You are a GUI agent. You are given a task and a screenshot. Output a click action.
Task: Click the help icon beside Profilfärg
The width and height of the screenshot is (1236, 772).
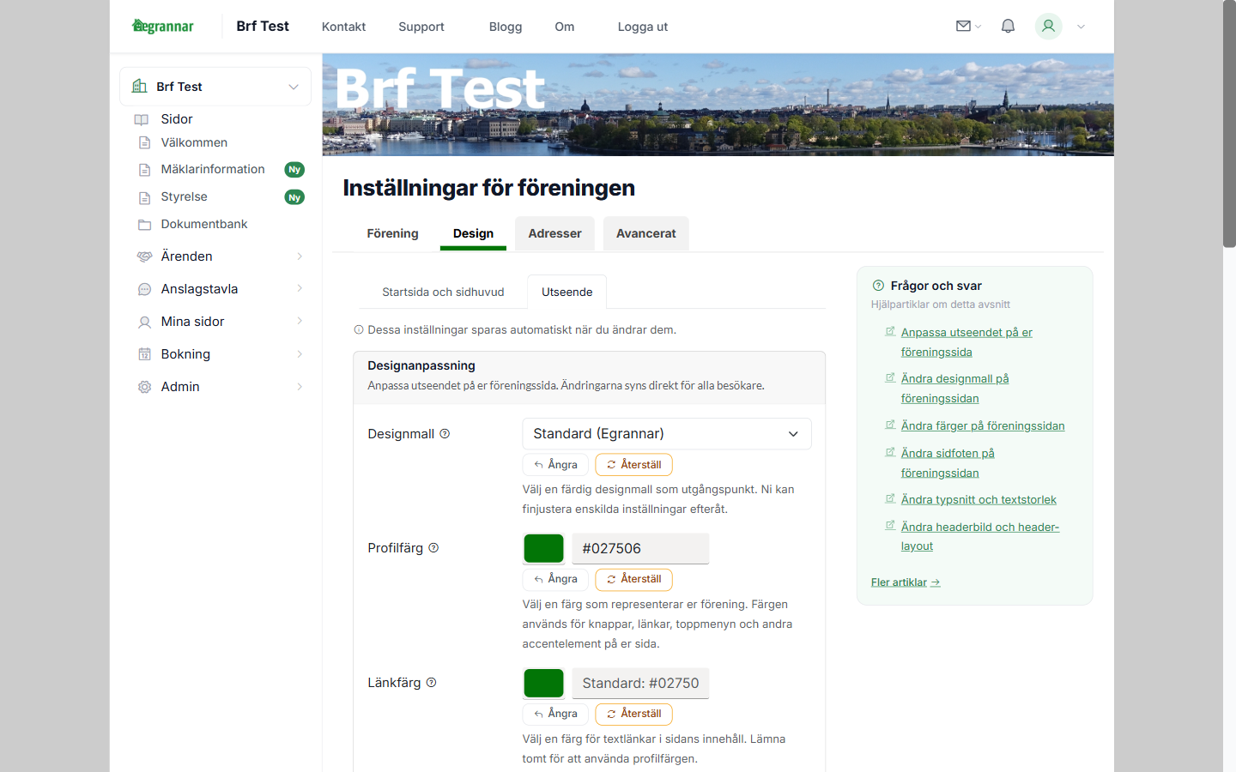click(433, 548)
